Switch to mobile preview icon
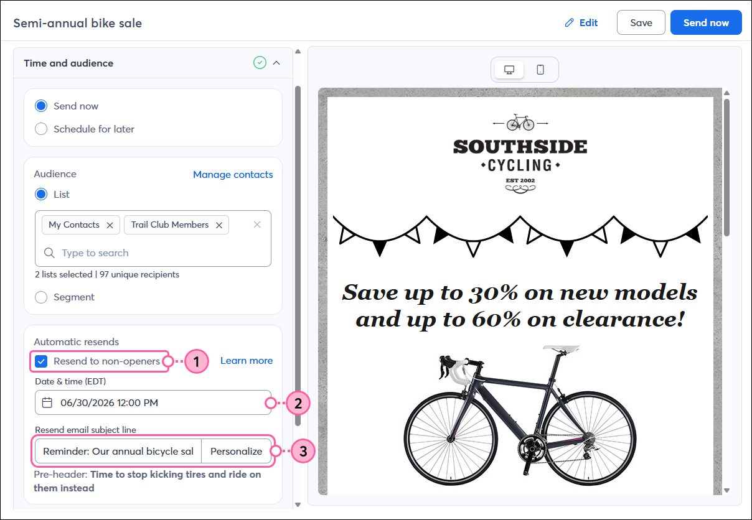Image resolution: width=752 pixels, height=520 pixels. coord(540,70)
